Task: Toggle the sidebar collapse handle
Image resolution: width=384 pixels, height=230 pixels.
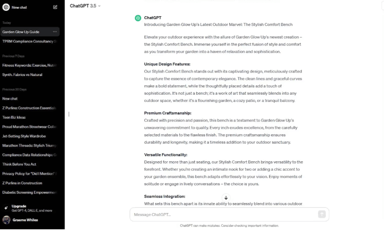Action: click(69, 113)
